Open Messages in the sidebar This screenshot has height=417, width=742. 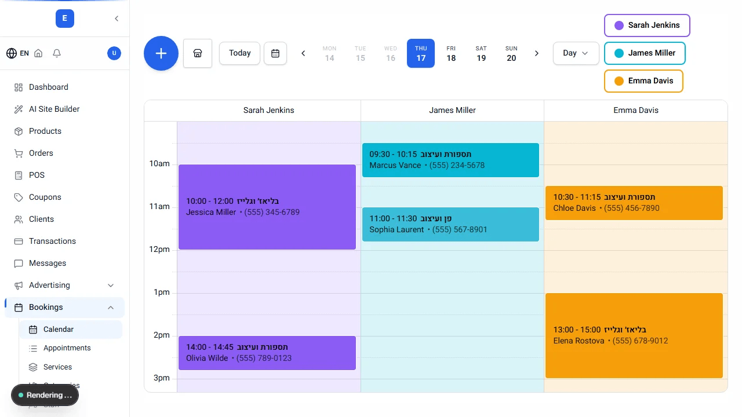click(65, 263)
